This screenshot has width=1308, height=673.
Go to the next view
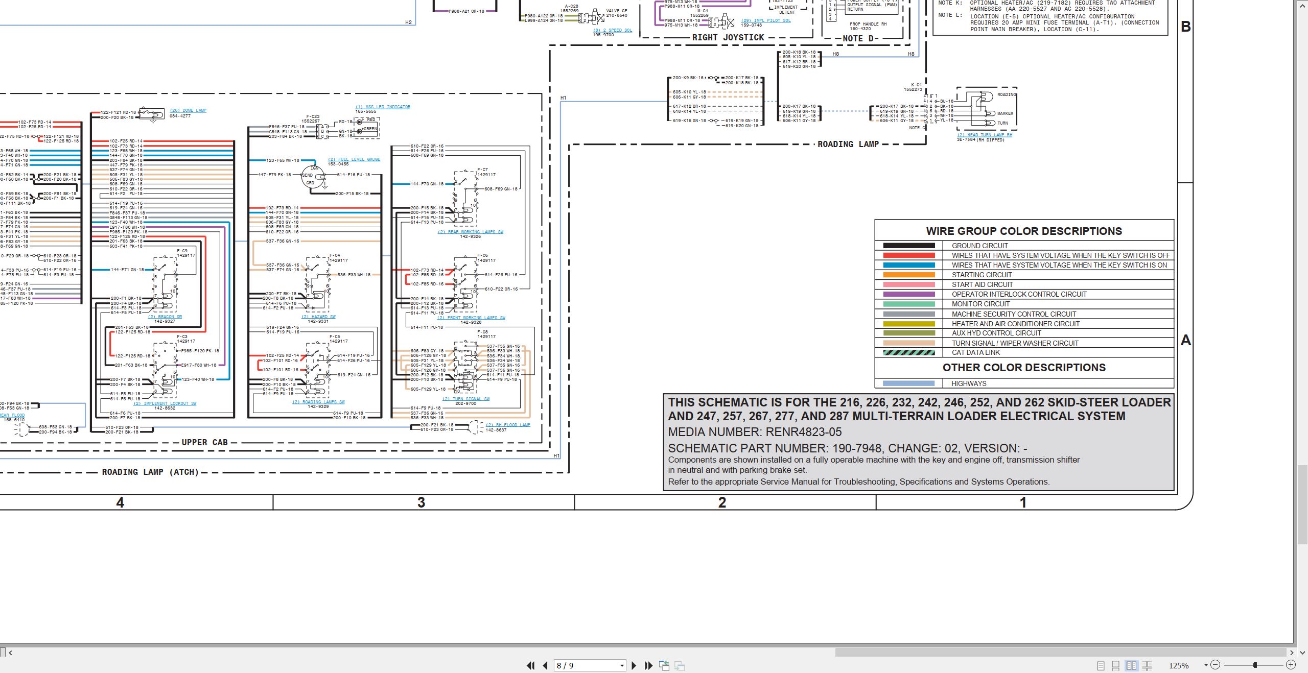pos(680,665)
